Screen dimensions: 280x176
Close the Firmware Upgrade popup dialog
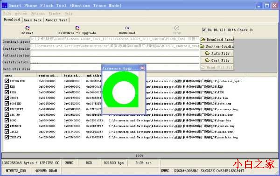tap(142, 68)
